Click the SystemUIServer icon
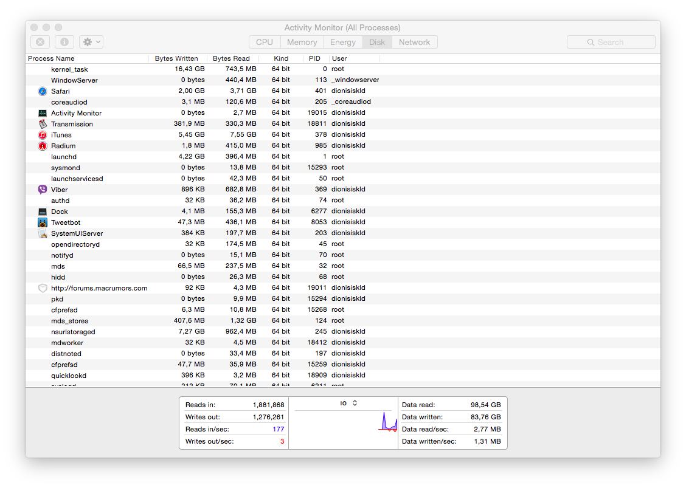Image resolution: width=686 pixels, height=488 pixels. click(x=43, y=233)
